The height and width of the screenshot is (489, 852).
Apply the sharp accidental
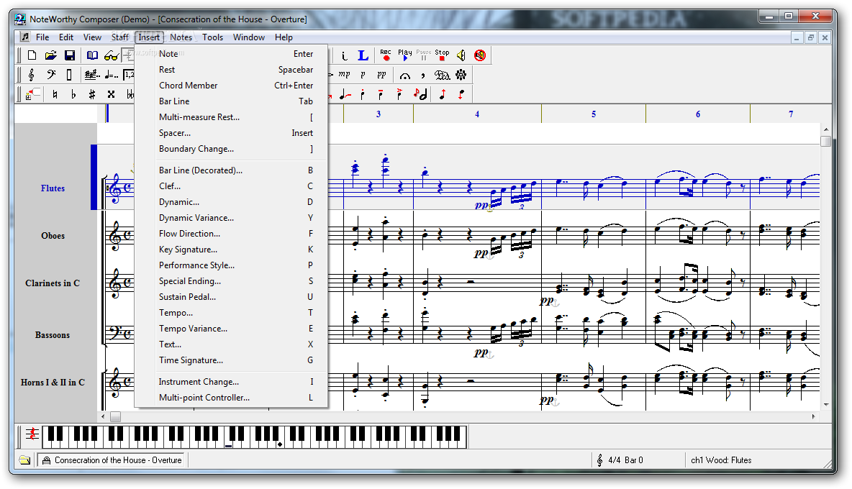point(92,94)
